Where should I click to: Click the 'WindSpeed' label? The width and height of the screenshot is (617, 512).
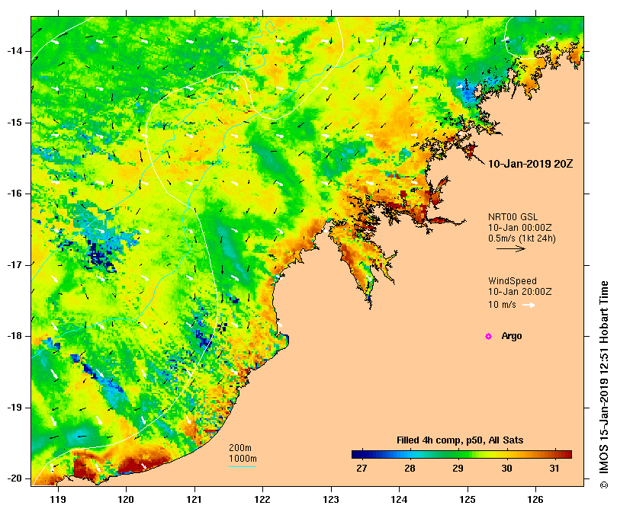(x=513, y=281)
